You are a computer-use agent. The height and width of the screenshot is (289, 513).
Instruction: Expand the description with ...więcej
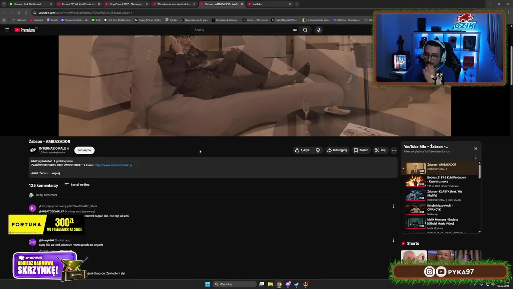(55, 173)
